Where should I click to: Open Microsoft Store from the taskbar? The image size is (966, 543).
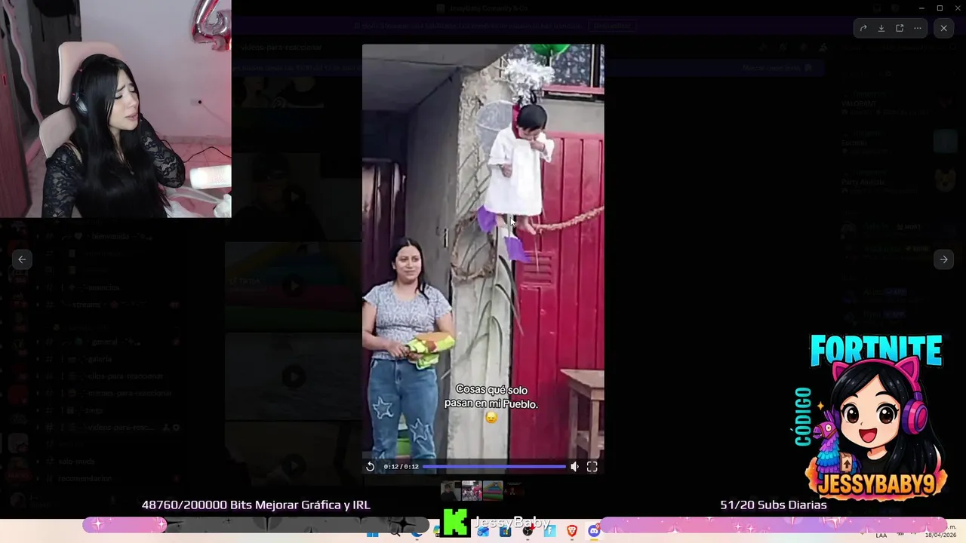point(505,532)
